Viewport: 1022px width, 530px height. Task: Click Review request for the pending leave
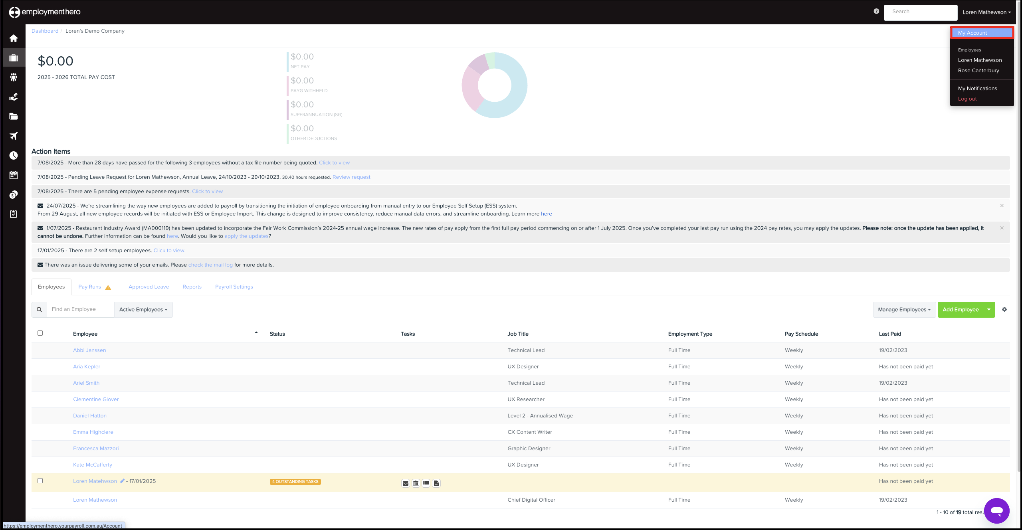pos(351,177)
